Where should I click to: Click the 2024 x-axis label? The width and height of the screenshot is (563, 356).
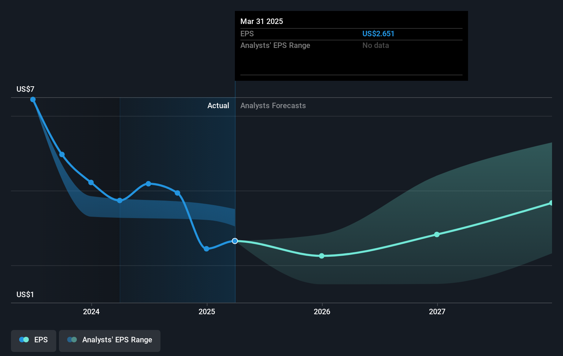(x=91, y=311)
